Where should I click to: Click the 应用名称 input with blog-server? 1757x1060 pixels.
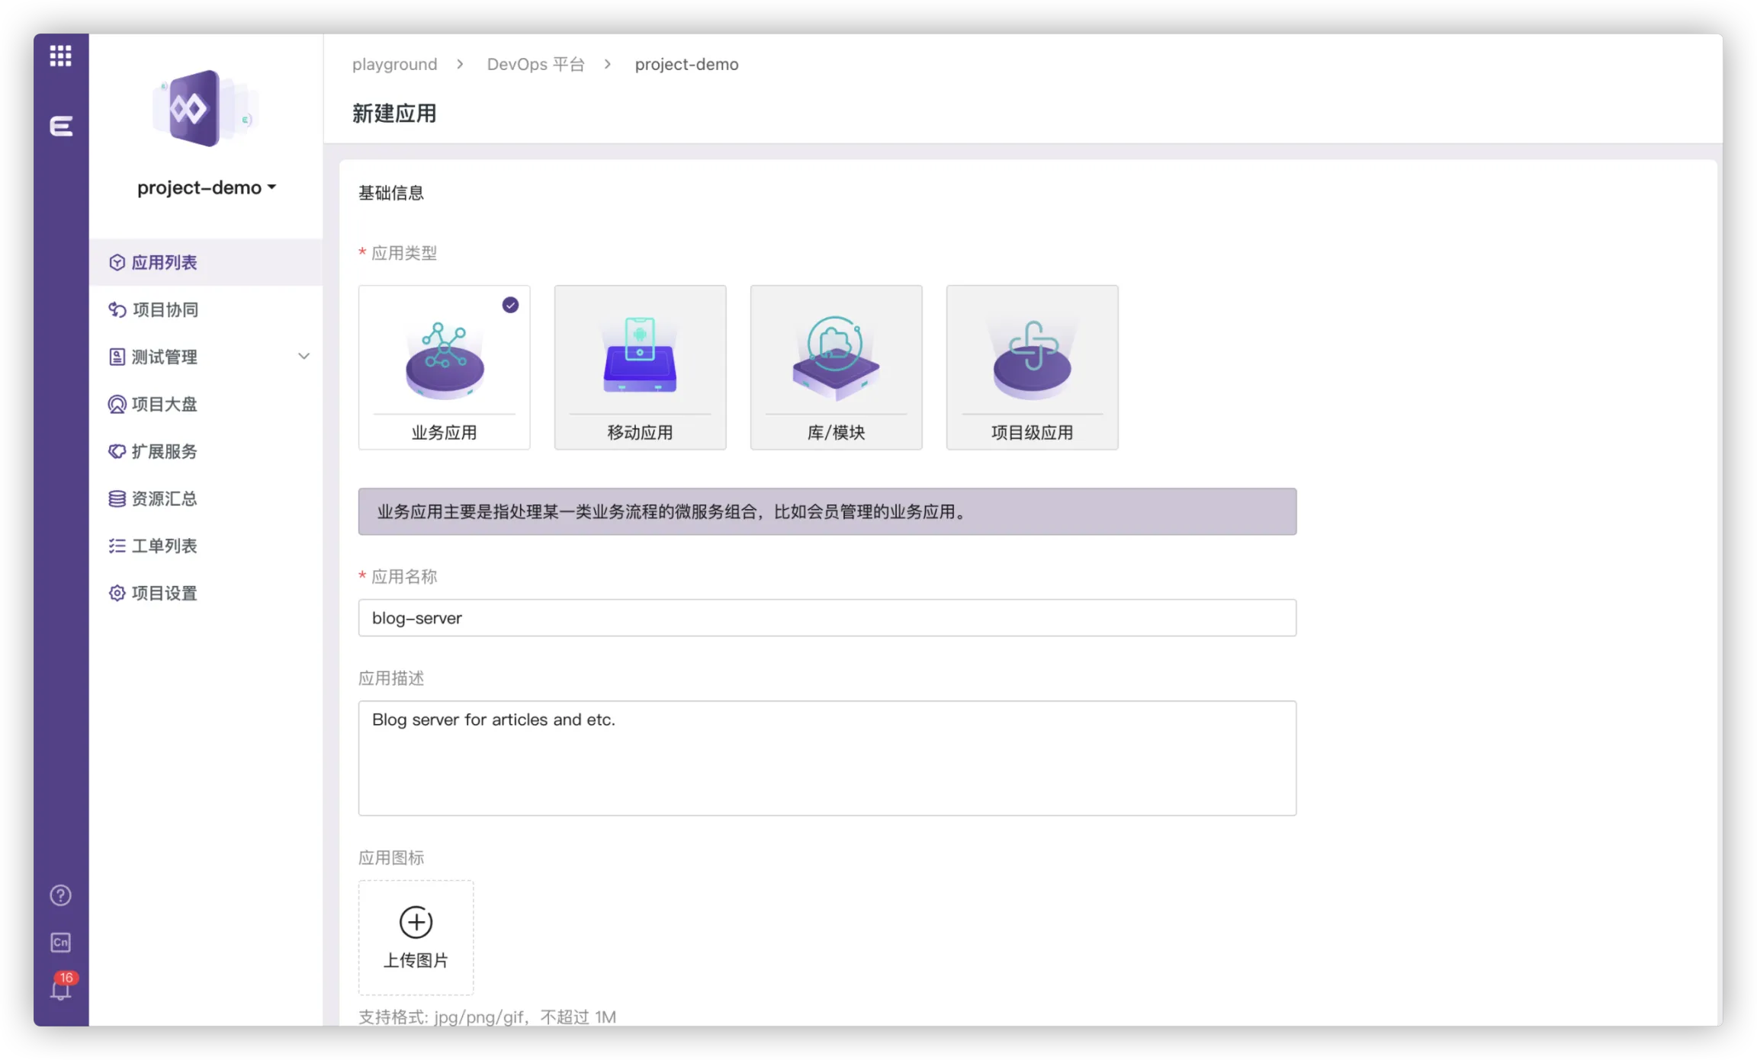(x=827, y=618)
